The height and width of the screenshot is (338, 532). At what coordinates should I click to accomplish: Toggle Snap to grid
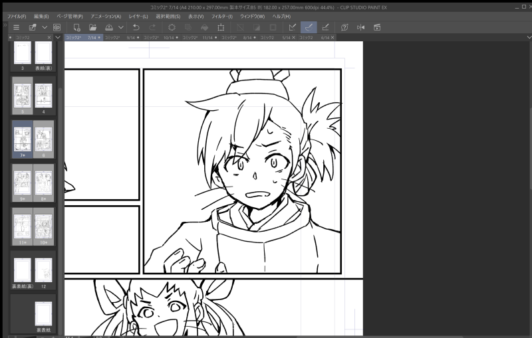(x=325, y=27)
